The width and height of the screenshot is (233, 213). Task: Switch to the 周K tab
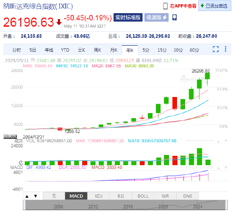point(97,50)
